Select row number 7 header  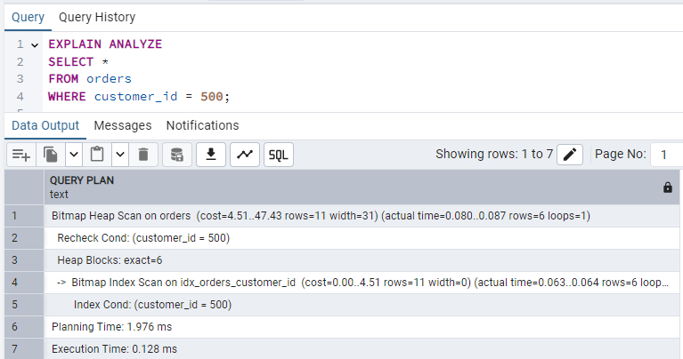tap(24, 349)
